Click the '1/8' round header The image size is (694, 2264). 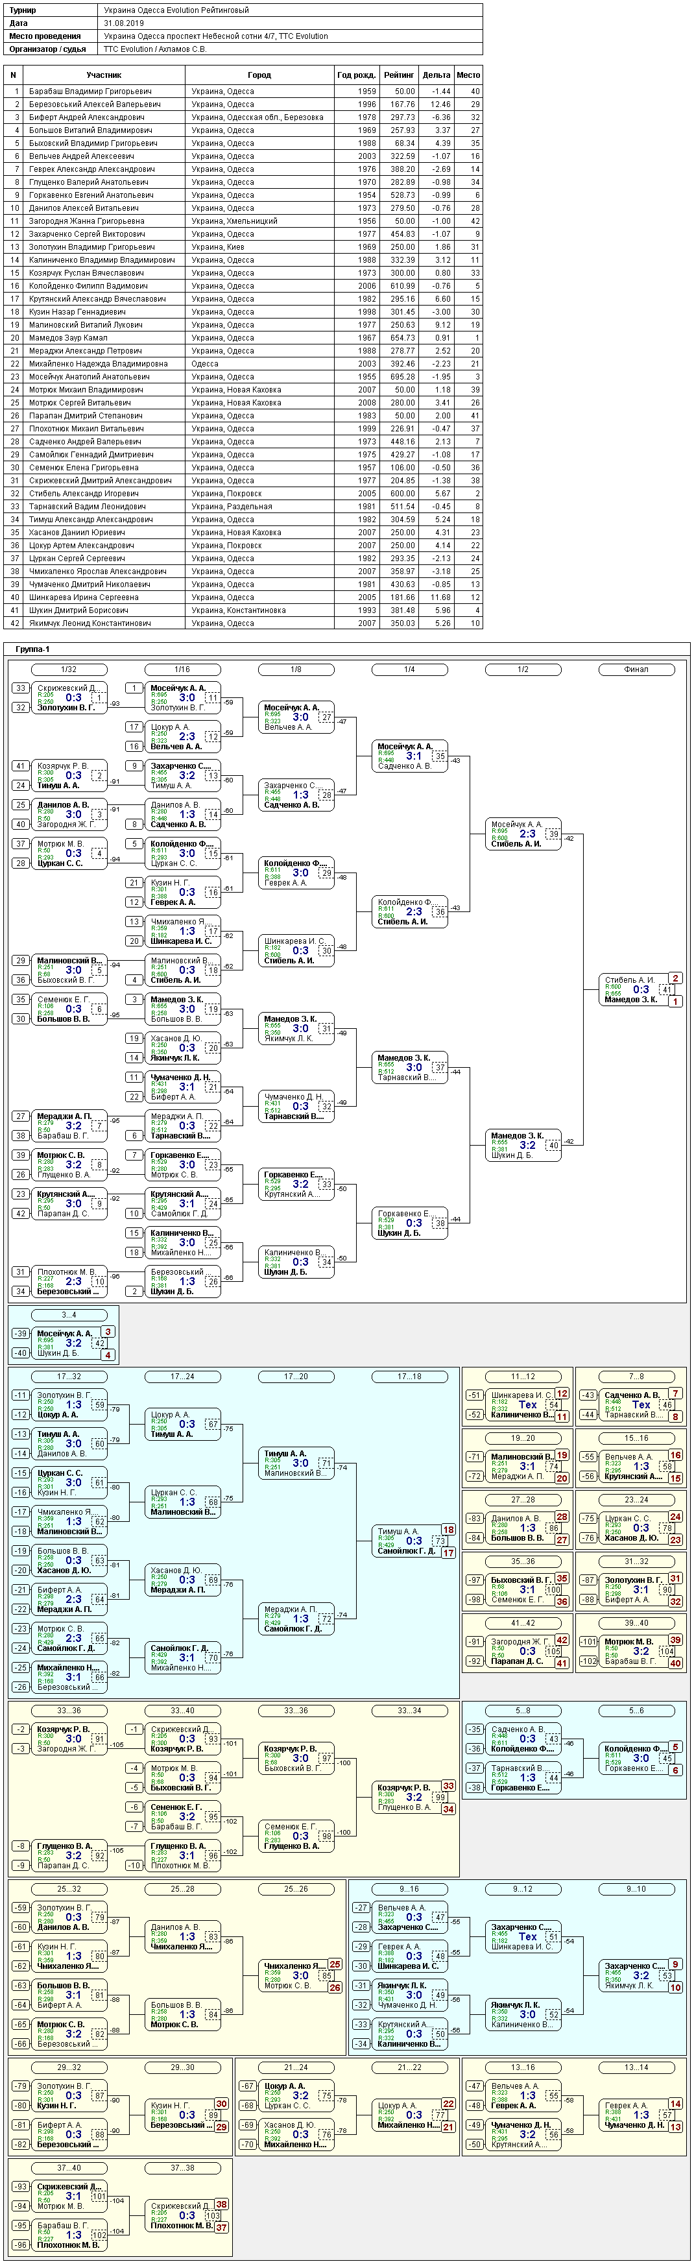click(296, 669)
